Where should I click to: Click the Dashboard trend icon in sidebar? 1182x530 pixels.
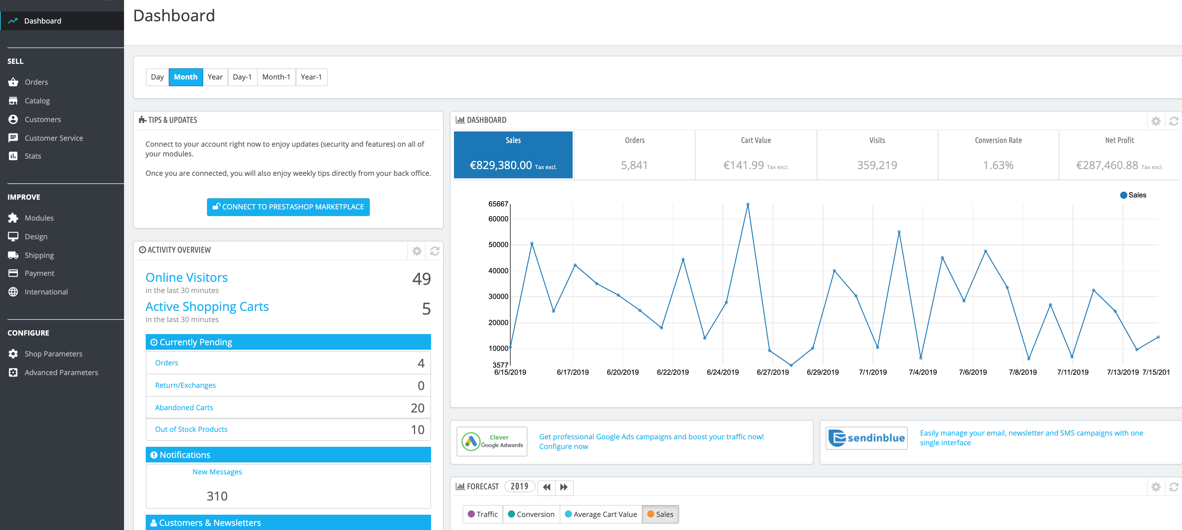pos(13,21)
